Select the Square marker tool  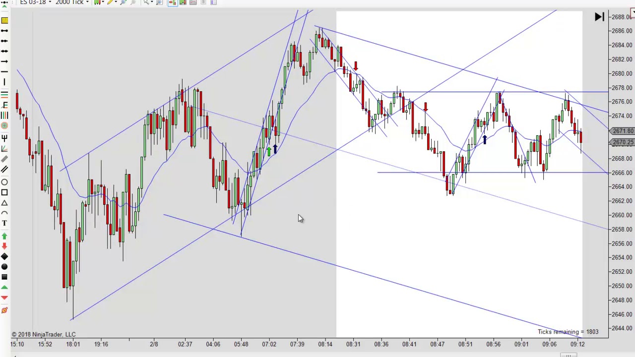tap(4, 277)
